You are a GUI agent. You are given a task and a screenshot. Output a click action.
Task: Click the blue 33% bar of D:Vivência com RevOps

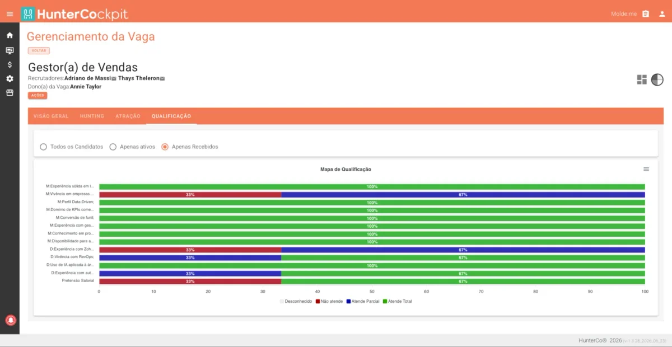tap(190, 258)
